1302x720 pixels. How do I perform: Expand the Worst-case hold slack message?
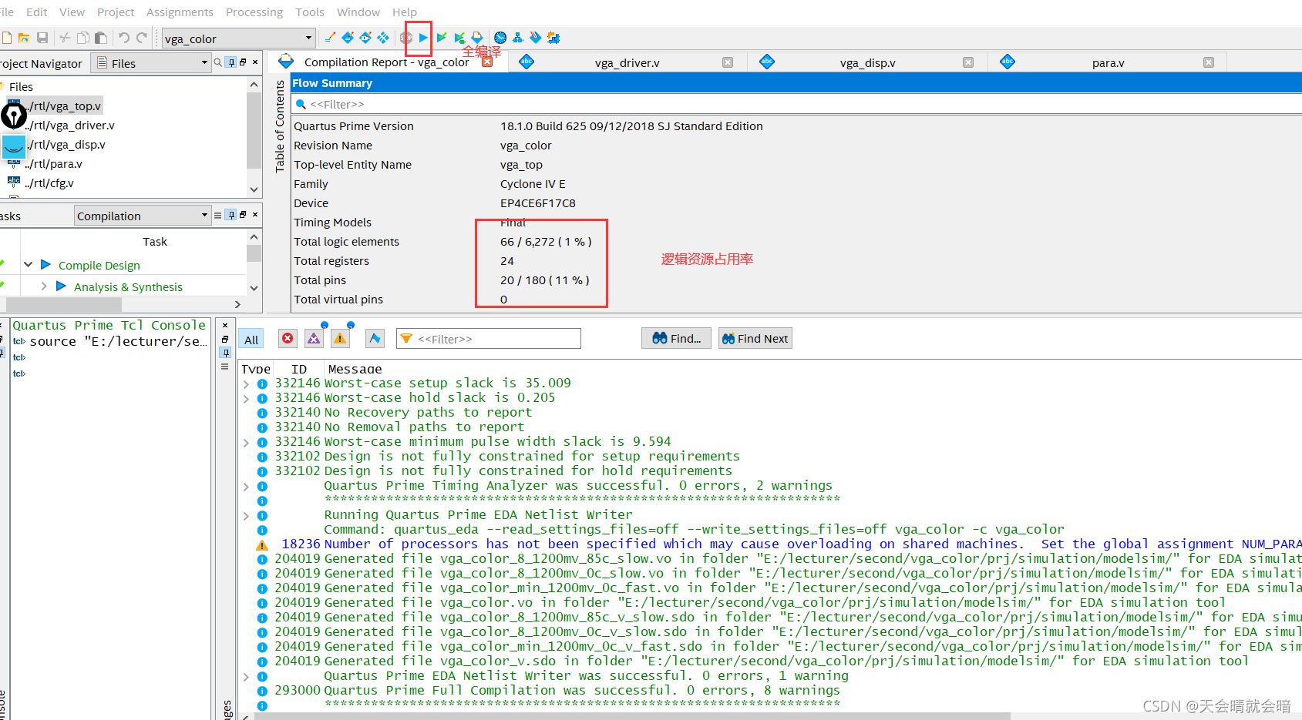246,398
